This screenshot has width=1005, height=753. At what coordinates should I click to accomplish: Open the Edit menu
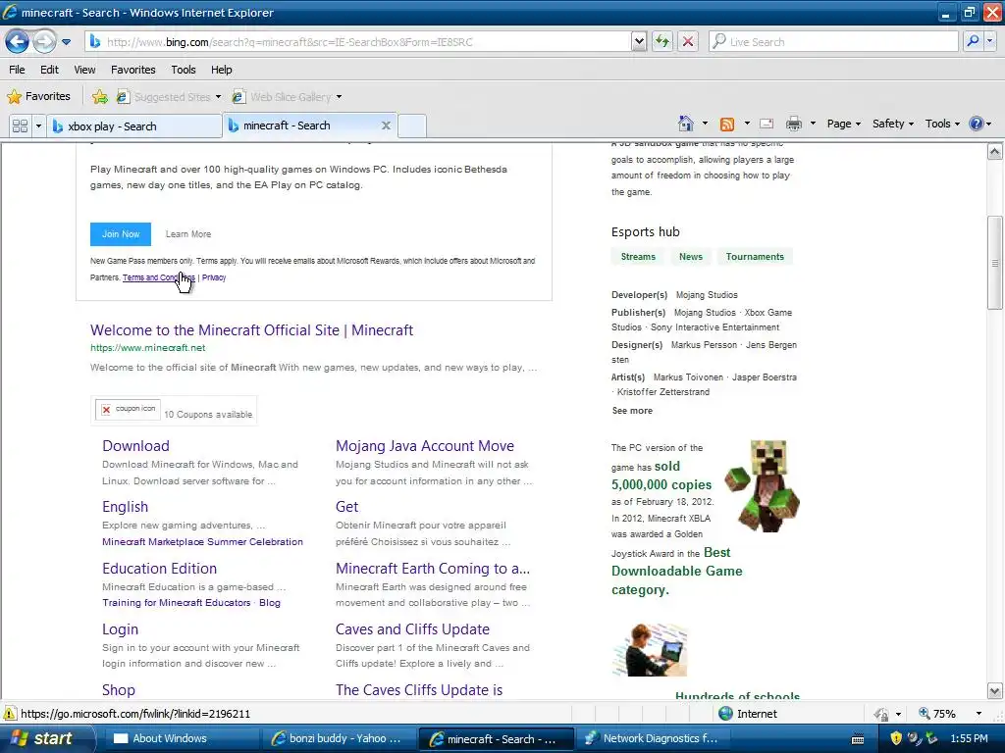coord(49,70)
